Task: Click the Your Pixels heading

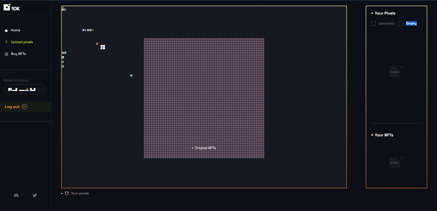Action: 385,13
